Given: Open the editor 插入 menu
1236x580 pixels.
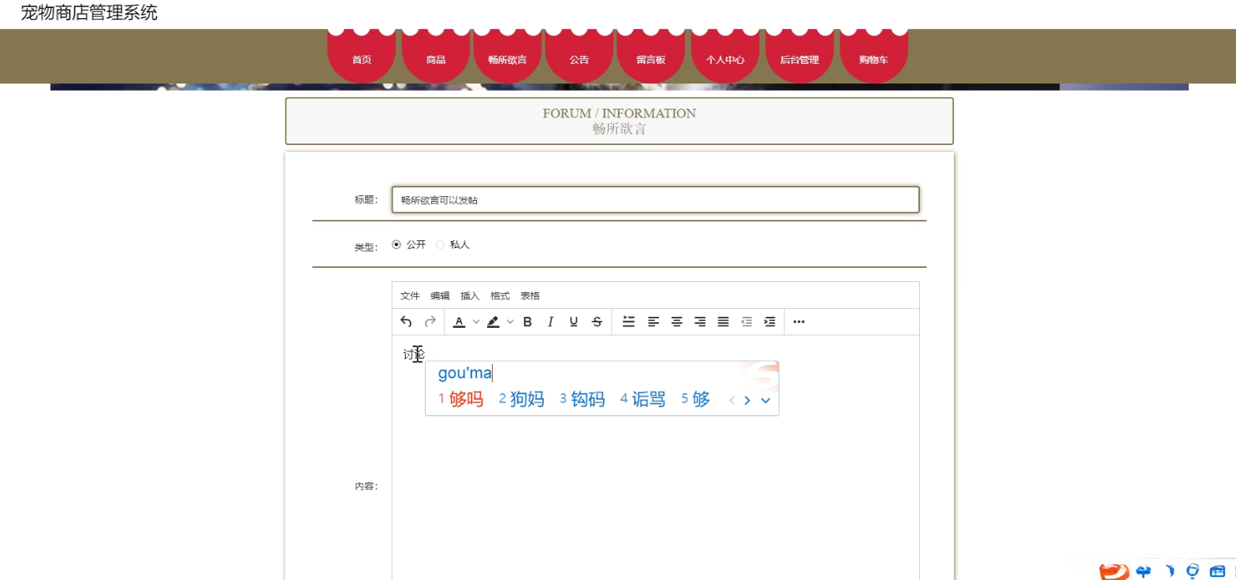Looking at the screenshot, I should (x=470, y=296).
